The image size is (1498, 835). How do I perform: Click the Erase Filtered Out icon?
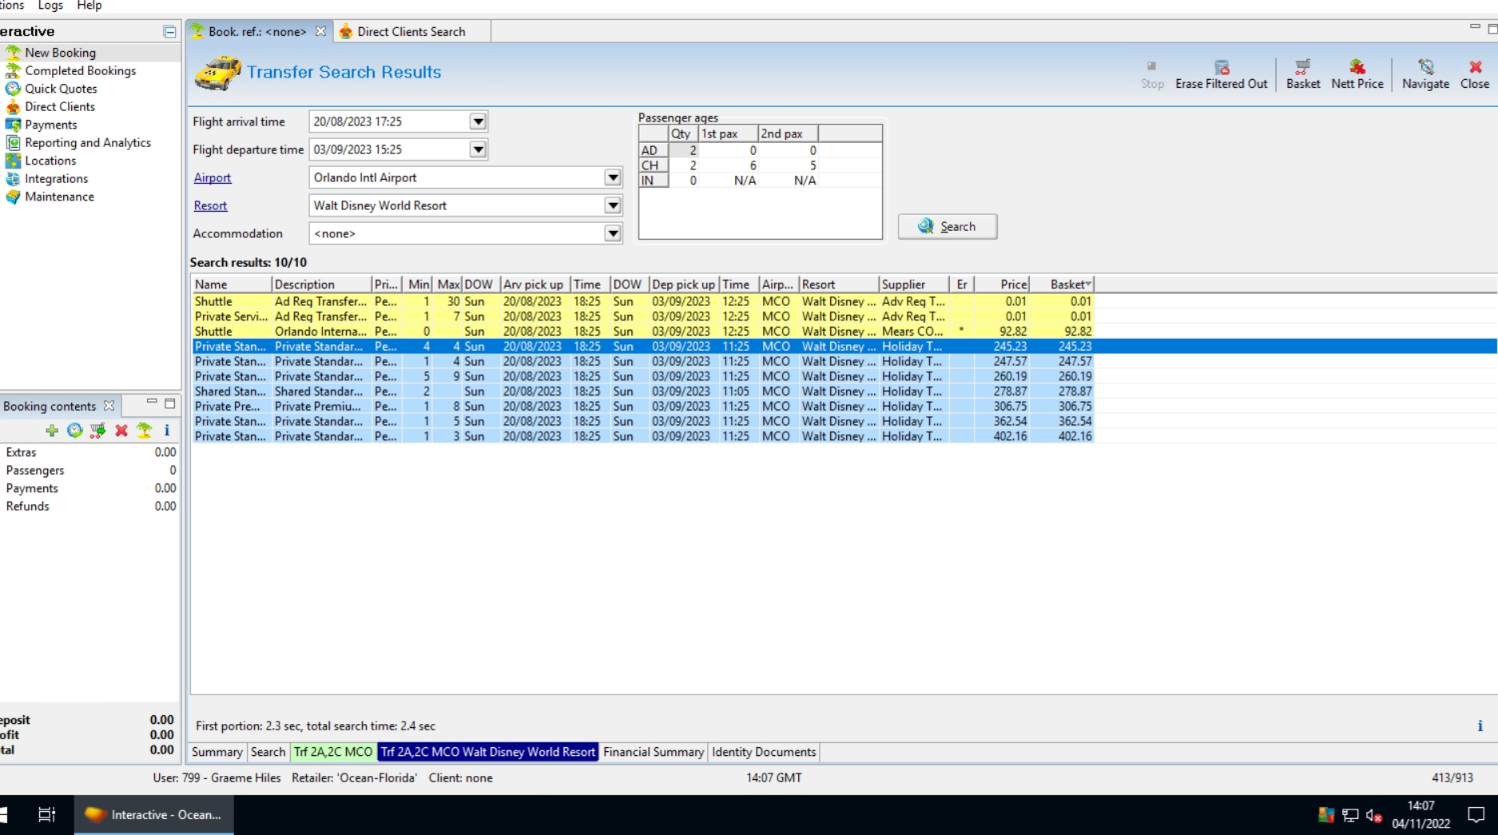(x=1221, y=74)
